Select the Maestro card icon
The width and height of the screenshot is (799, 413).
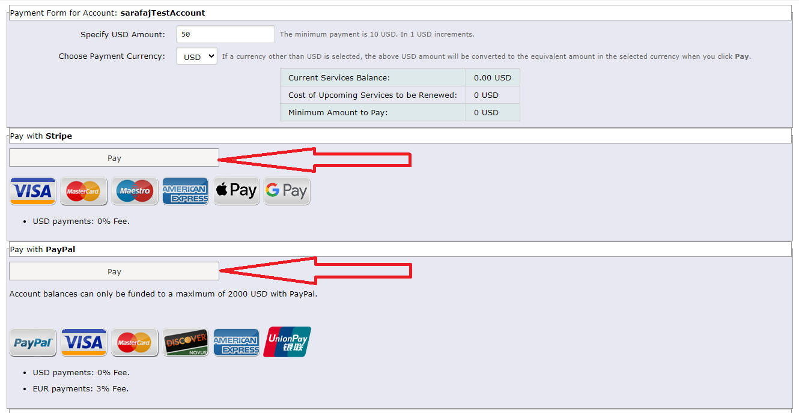pos(135,191)
